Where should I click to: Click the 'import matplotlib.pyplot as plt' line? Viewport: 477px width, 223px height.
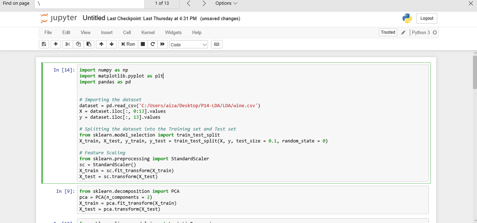[121, 76]
